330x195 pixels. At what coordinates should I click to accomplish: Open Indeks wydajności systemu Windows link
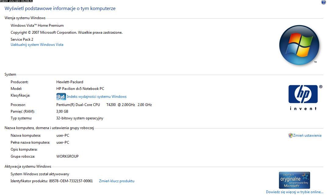click(97, 97)
